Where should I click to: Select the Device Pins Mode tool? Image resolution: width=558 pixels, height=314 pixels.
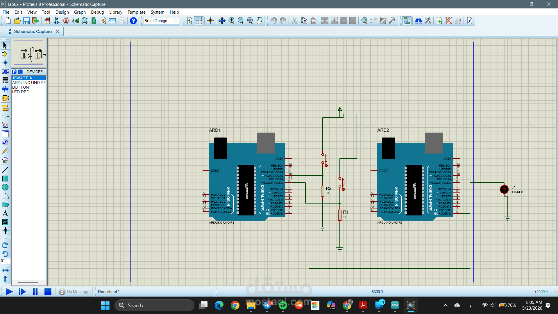click(5, 117)
